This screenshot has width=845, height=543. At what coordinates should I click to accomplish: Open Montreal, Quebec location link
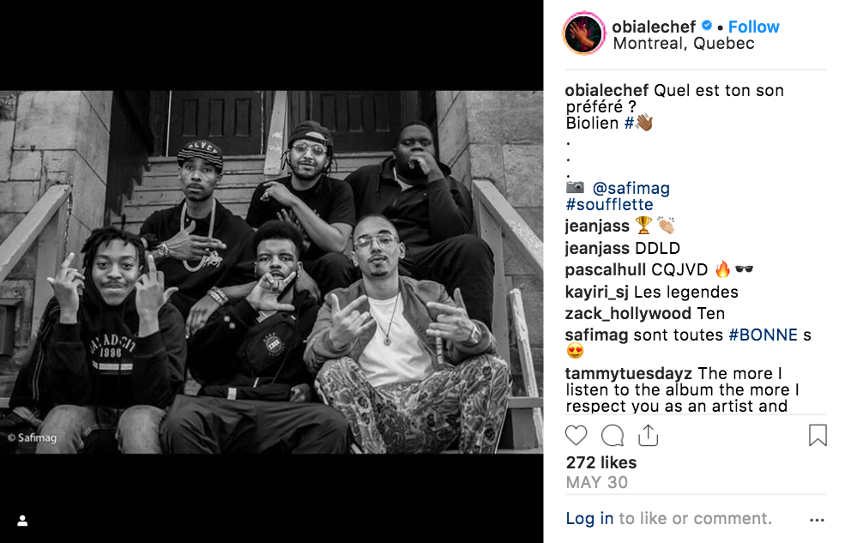point(684,43)
